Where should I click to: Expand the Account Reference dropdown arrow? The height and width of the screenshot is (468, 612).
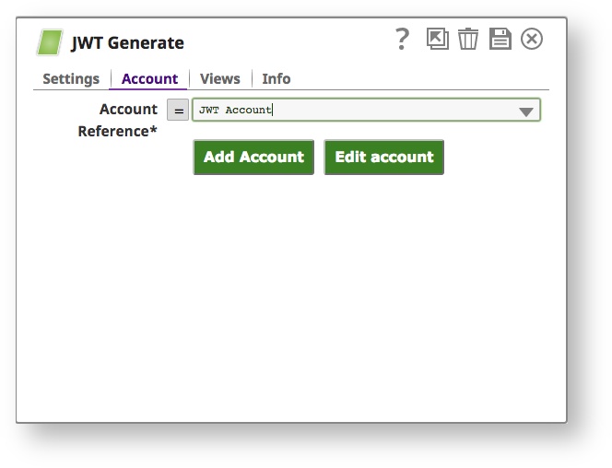[x=525, y=111]
